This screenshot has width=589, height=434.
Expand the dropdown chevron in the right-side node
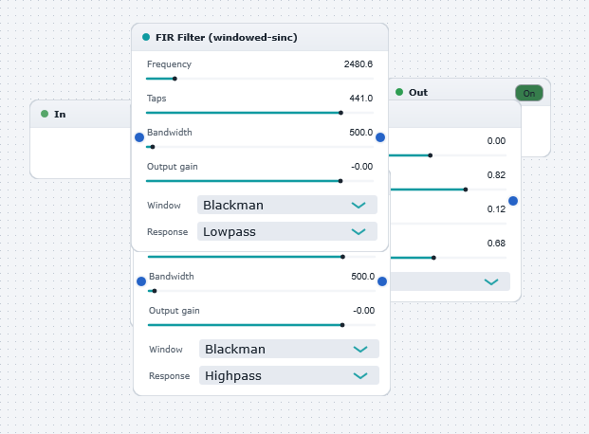pyautogui.click(x=491, y=281)
